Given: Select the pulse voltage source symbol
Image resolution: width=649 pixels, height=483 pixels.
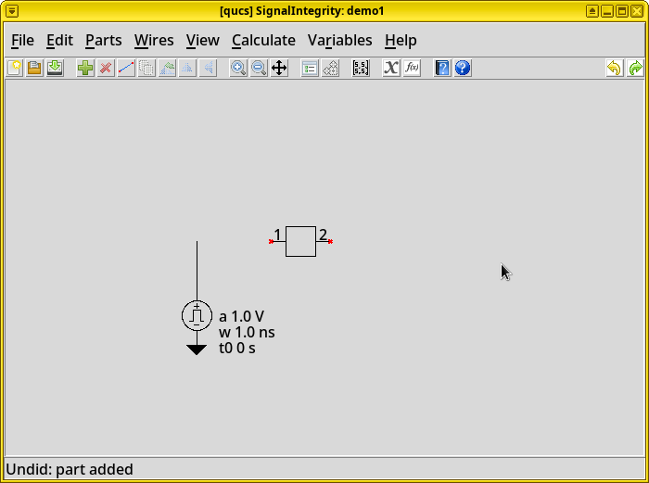Looking at the screenshot, I should 197,315.
